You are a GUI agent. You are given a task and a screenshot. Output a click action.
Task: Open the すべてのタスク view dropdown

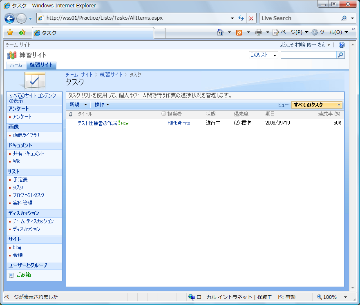point(317,105)
